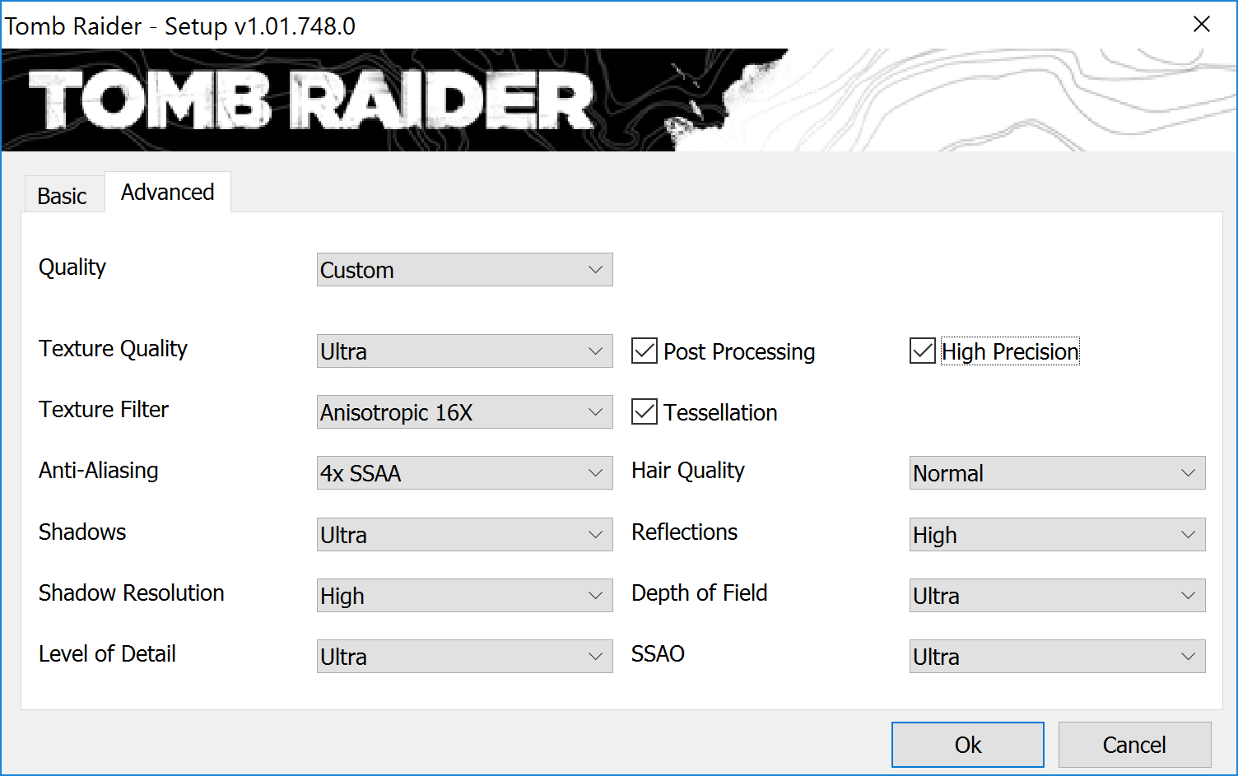
Task: Disable the Post Processing checkbox
Action: (x=645, y=351)
